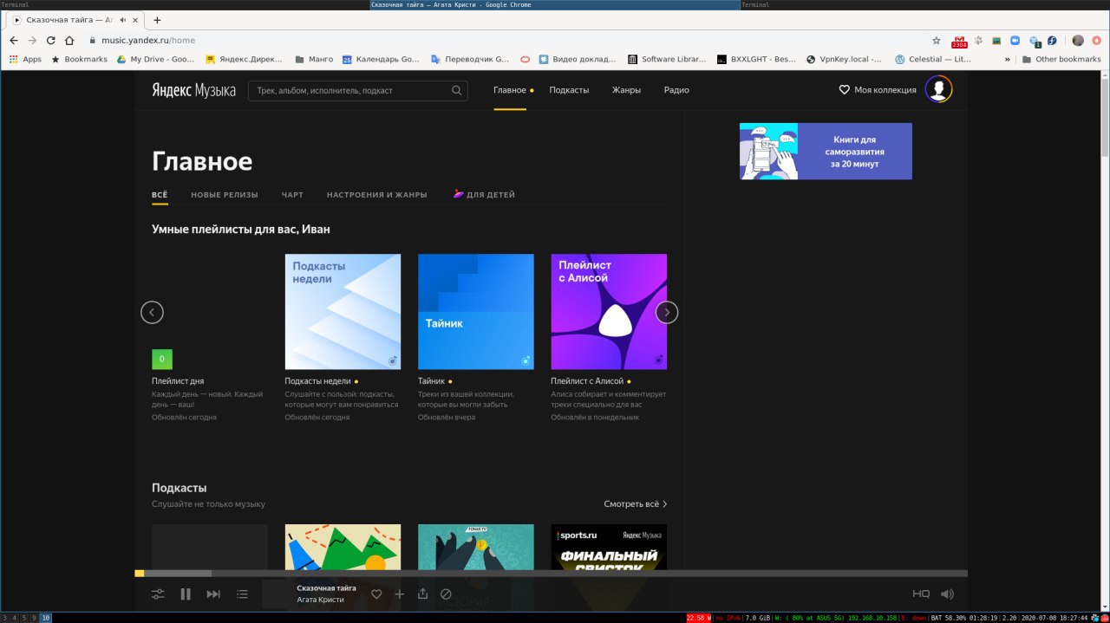
Task: Add current track to playlist with plus icon
Action: point(400,594)
